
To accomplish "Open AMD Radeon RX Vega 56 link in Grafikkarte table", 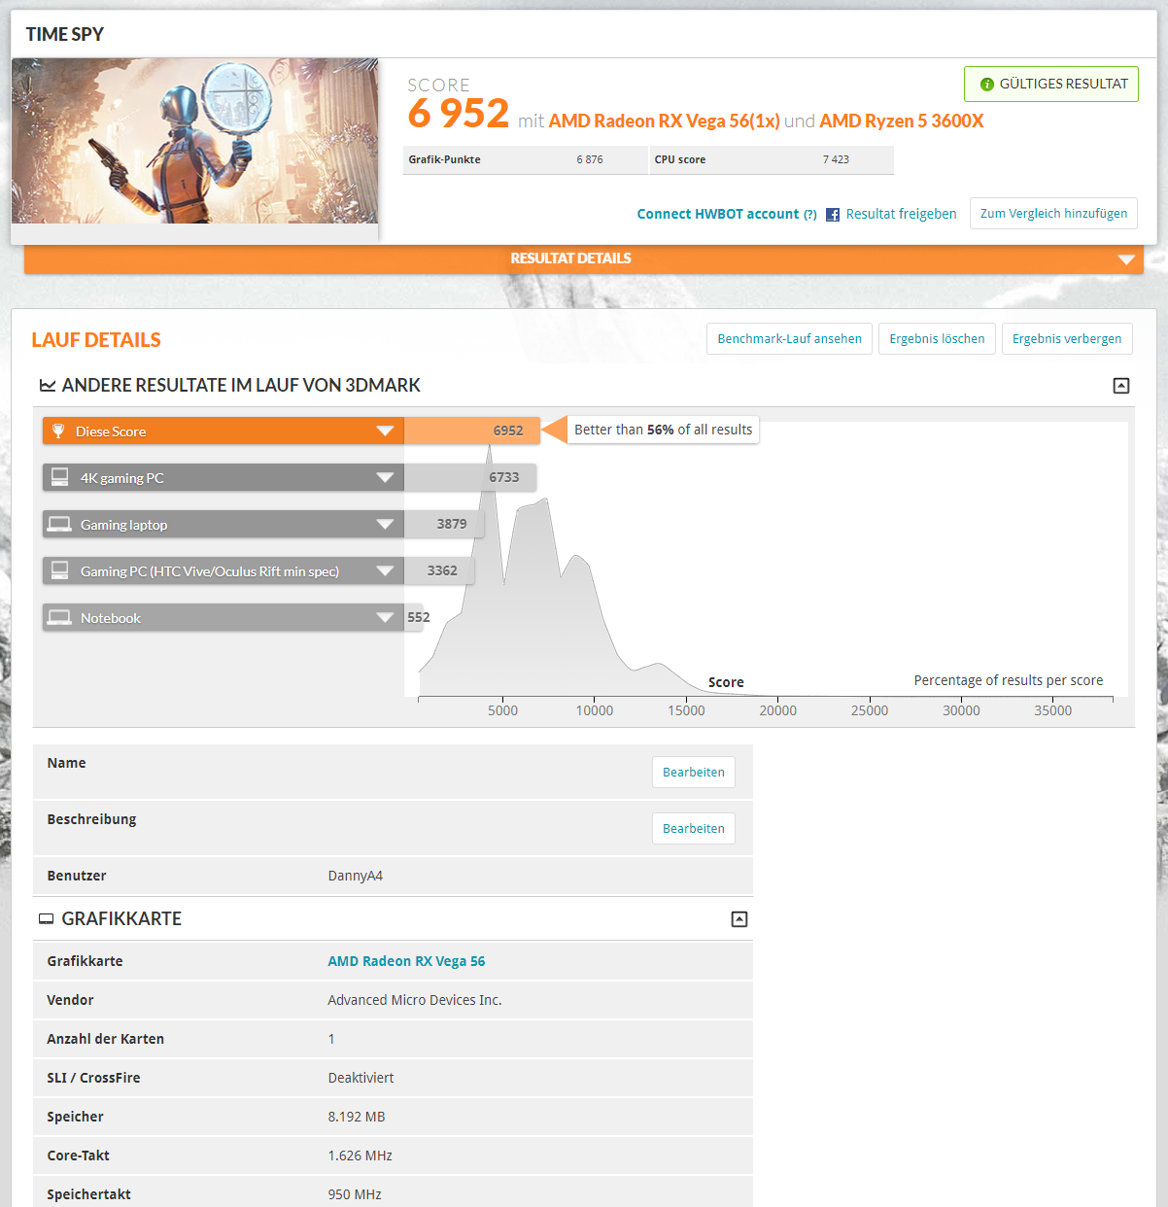I will point(406,961).
